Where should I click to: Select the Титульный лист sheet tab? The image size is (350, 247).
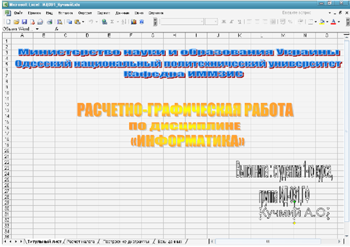(x=44, y=241)
